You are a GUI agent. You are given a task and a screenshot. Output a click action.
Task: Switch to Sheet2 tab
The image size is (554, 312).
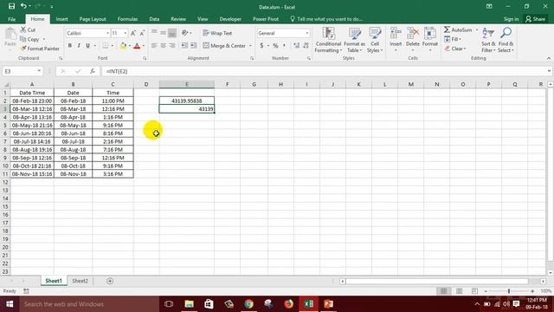coord(80,281)
